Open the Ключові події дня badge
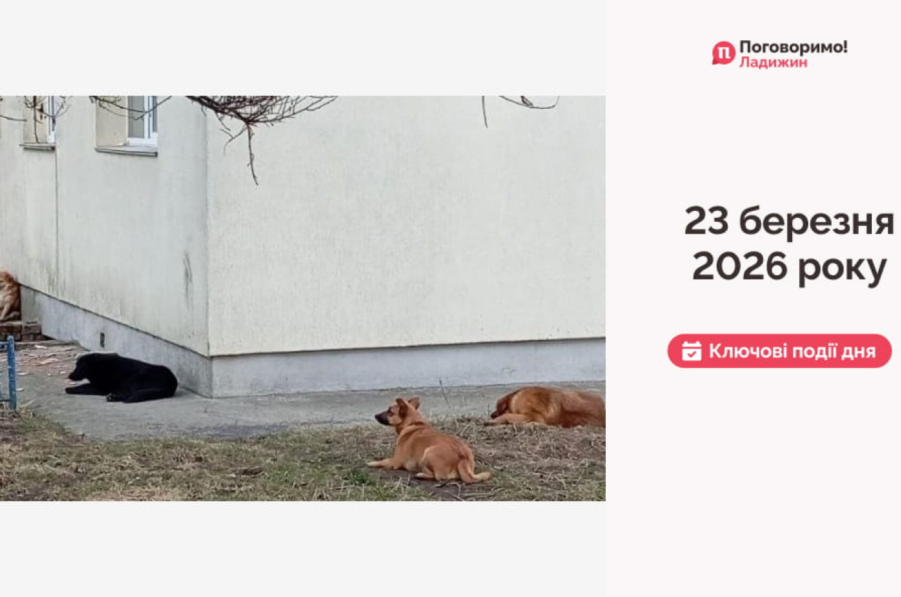The image size is (901, 597). tap(779, 351)
